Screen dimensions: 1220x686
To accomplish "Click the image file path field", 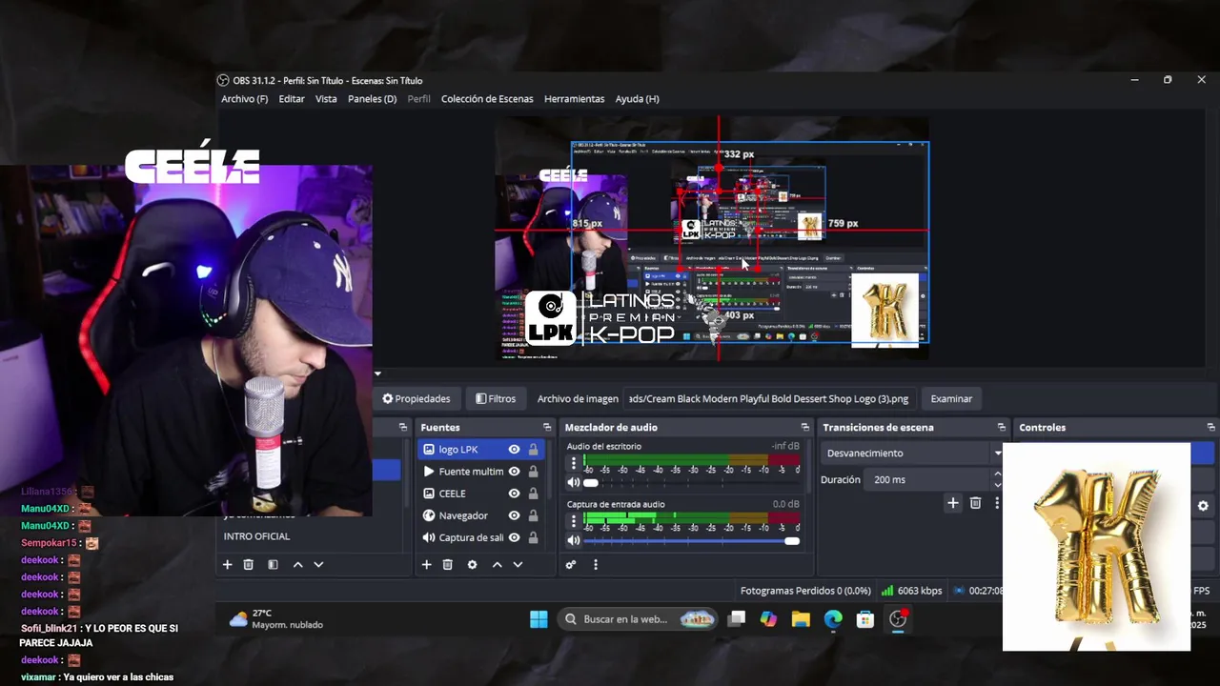I will 769,399.
